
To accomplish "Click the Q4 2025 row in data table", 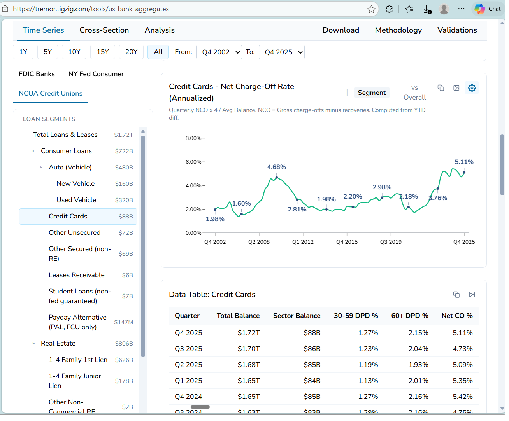I will click(x=324, y=333).
